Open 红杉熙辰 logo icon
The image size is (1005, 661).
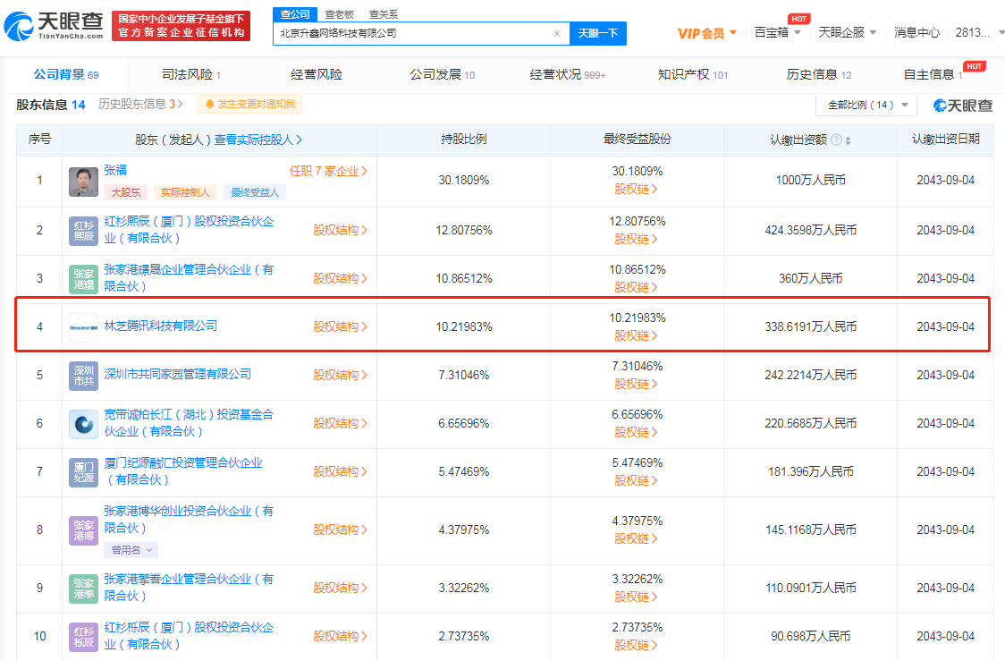(83, 231)
